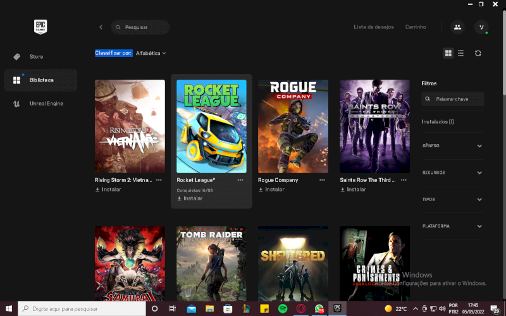This screenshot has height=316, width=506.
Task: Expand the Tipos filter
Action: (452, 199)
